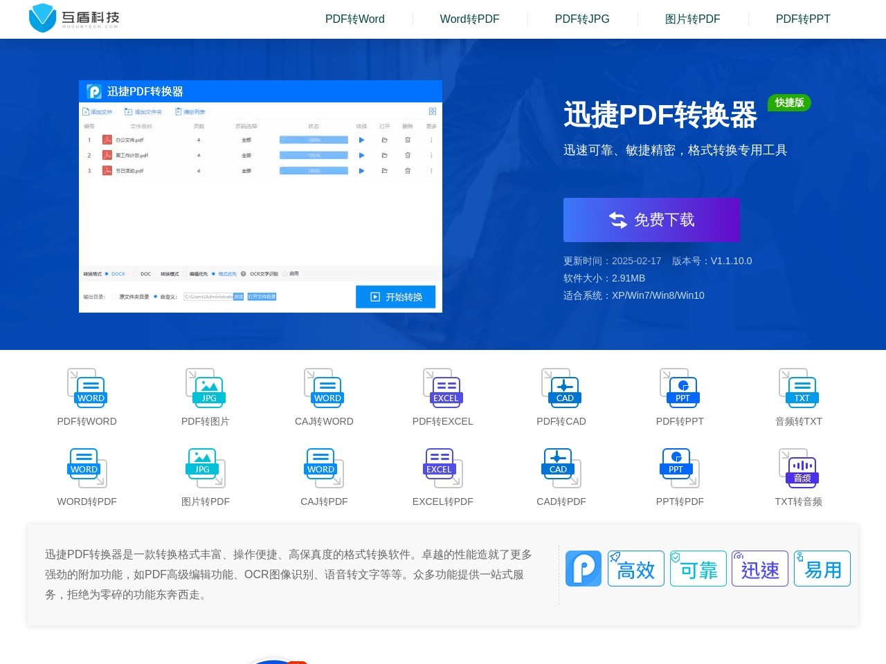Click the 可靠 feature badge
886x664 pixels.
698,569
